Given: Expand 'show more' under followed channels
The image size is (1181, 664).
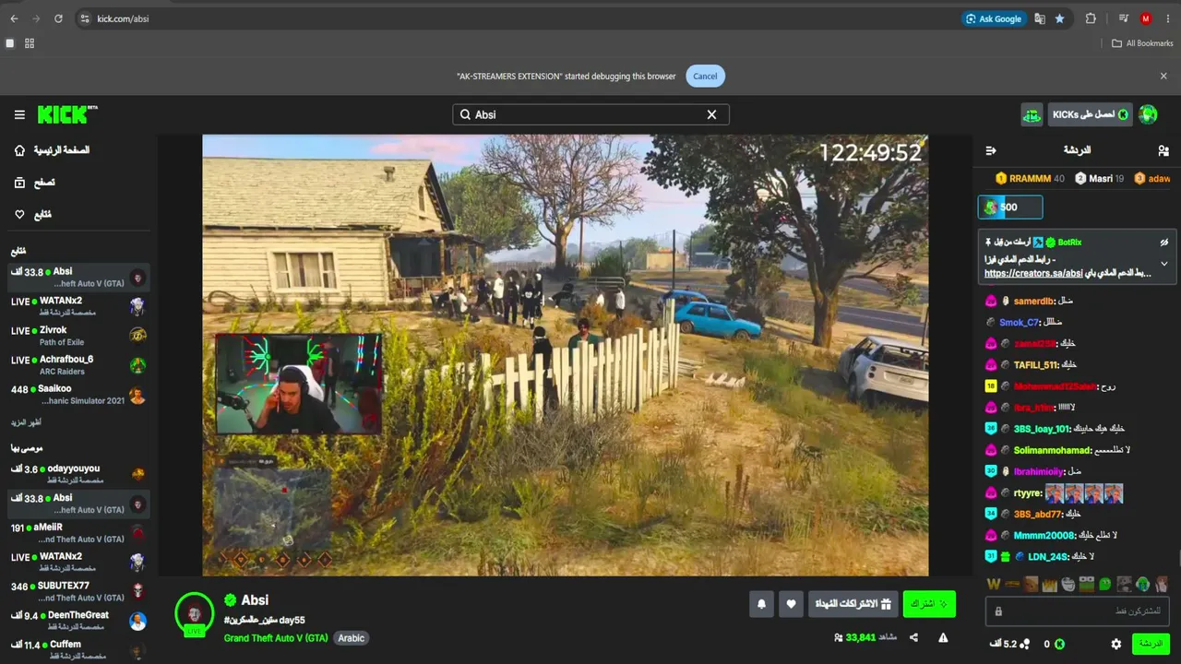Looking at the screenshot, I should point(26,422).
